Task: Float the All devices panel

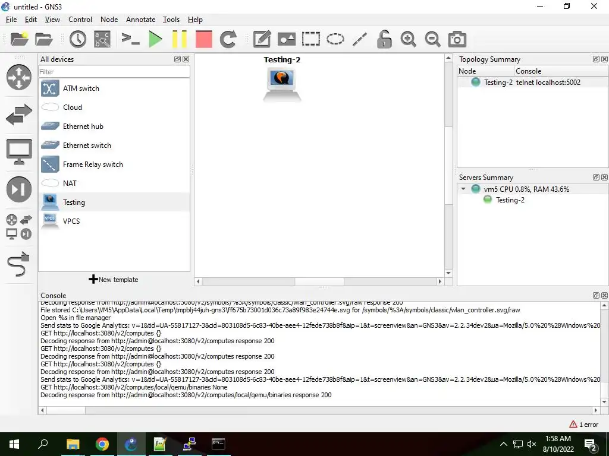Action: tap(177, 59)
